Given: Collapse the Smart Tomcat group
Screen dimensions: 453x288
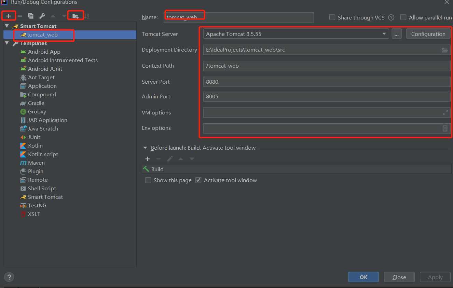Looking at the screenshot, I should [7, 26].
